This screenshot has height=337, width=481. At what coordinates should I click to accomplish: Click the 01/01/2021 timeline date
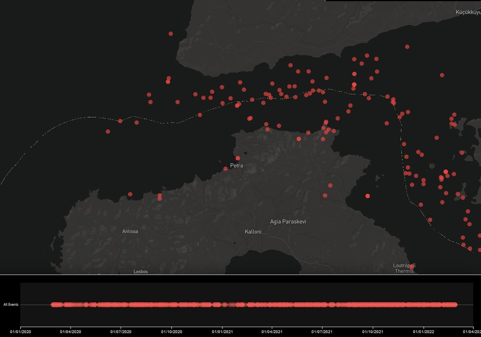pos(222,332)
